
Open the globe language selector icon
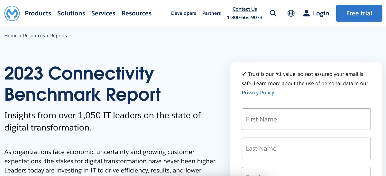click(x=291, y=13)
